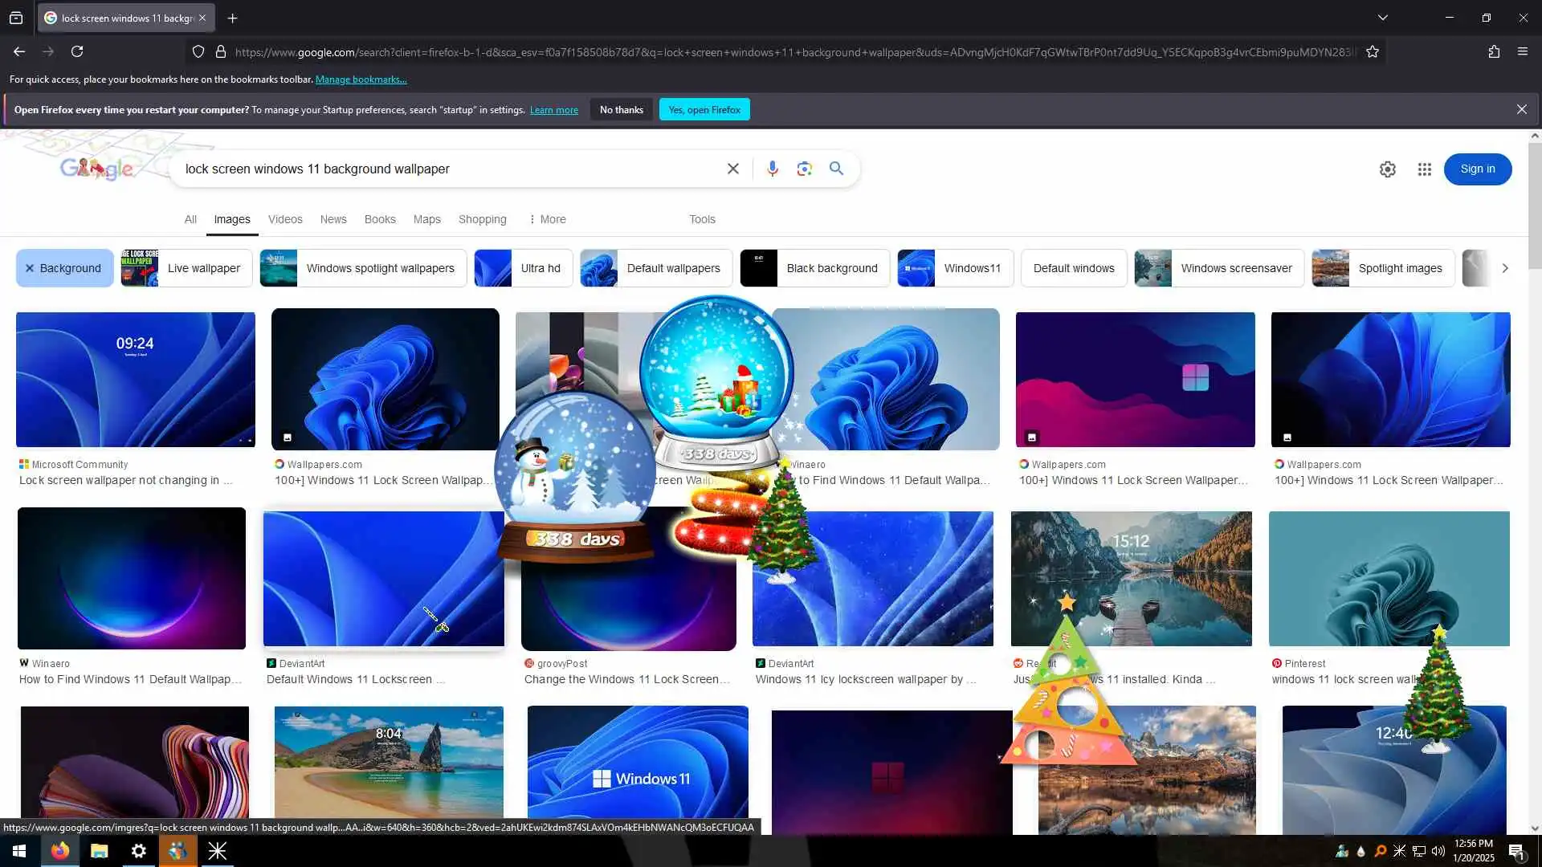Bookmark this page with star icon

pos(1373,52)
